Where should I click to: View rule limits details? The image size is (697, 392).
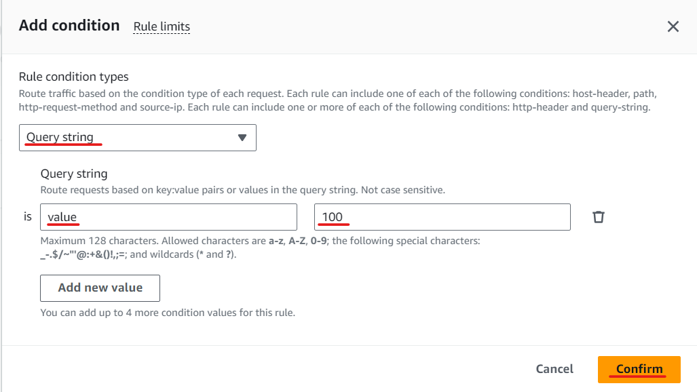162,26
